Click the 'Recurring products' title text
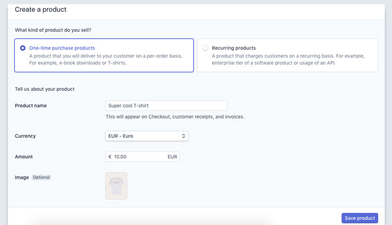 tap(234, 48)
